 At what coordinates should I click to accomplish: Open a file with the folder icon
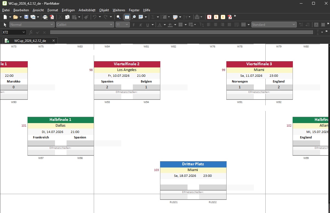click(x=15, y=17)
